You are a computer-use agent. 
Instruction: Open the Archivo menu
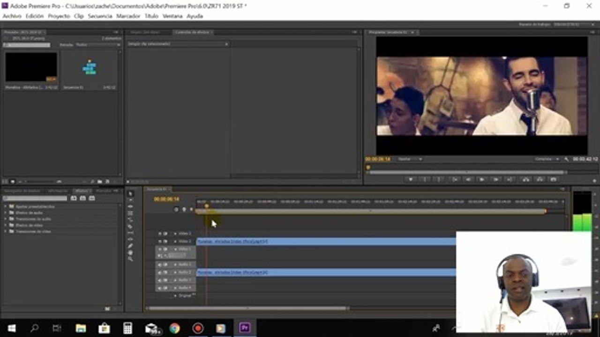click(x=12, y=16)
